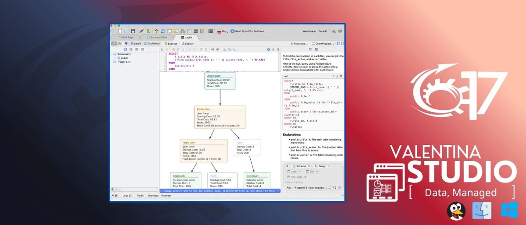The image size is (526, 225).
Task: Click the New document toolbar icon
Action: tap(120, 31)
